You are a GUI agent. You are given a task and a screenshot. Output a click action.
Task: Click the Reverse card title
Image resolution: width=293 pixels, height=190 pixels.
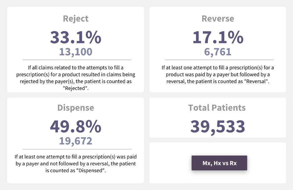click(x=218, y=18)
